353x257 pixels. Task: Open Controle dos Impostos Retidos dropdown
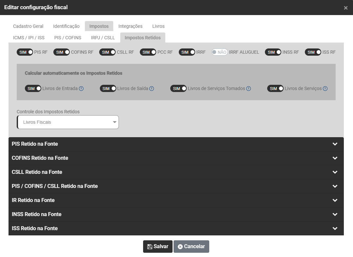click(x=68, y=122)
